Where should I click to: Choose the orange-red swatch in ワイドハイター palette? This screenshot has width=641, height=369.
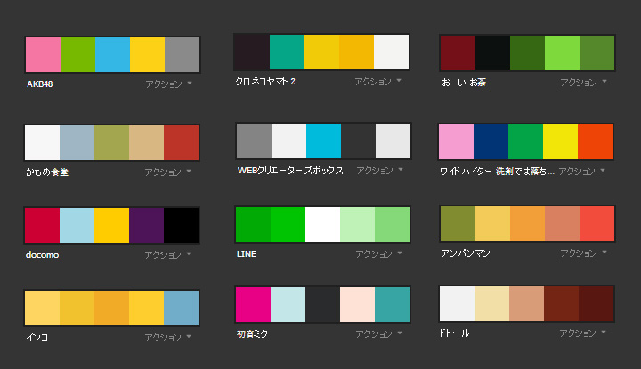[596, 141]
